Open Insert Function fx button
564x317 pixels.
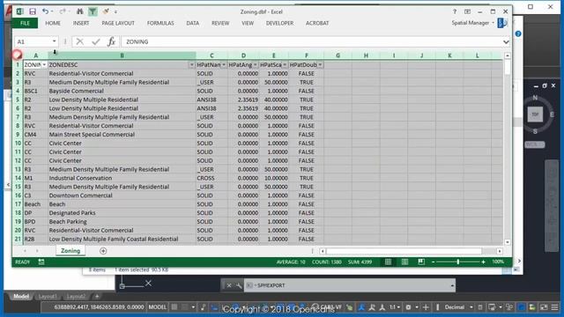pos(112,41)
